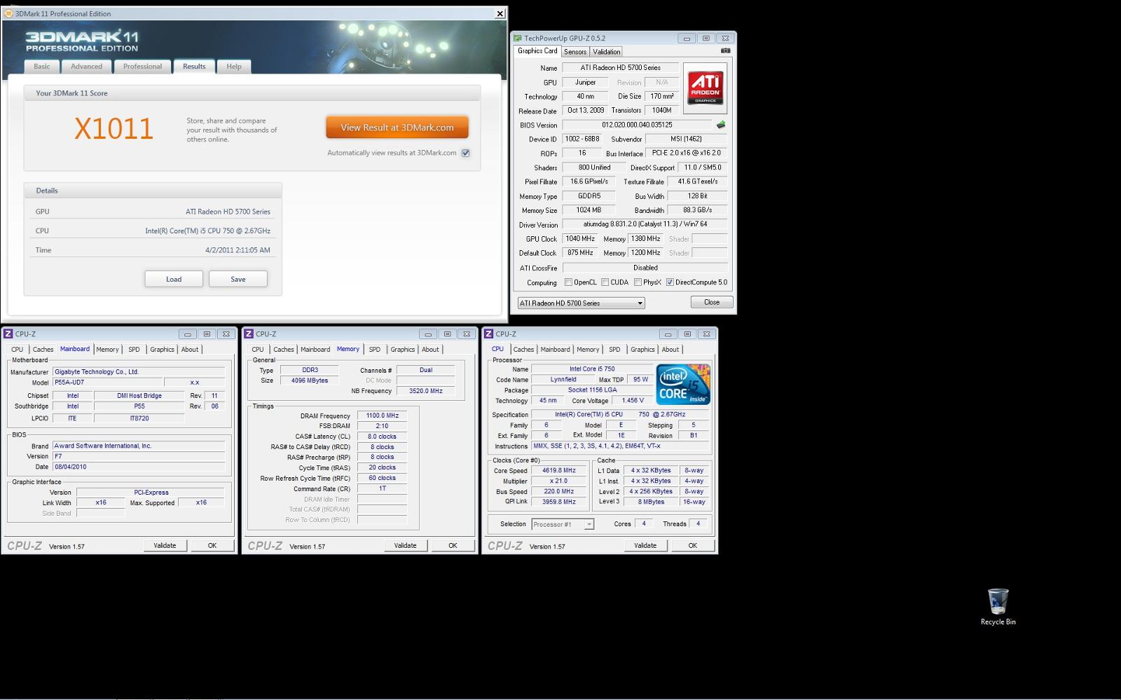Open Caches tab in CPU-Z Memory window

click(x=283, y=349)
